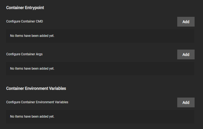203x129 pixels.
Task: Click the word Entrypoint in the top heading
Action: (x=34, y=8)
